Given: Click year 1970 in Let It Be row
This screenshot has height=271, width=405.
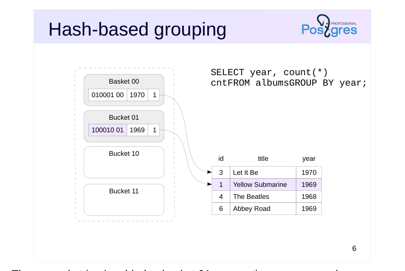Looking at the screenshot, I should click(x=309, y=173).
